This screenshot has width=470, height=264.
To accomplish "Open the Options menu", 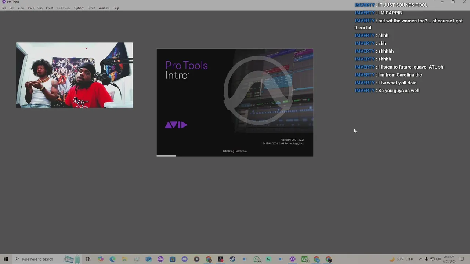I will tap(79, 8).
